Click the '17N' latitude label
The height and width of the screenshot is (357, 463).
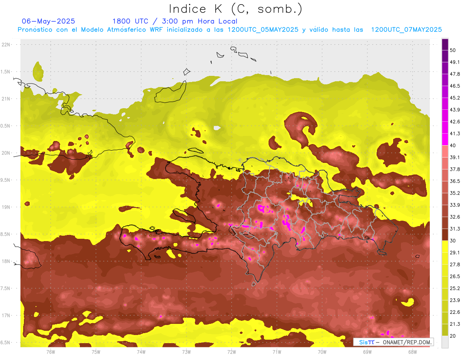point(7,315)
